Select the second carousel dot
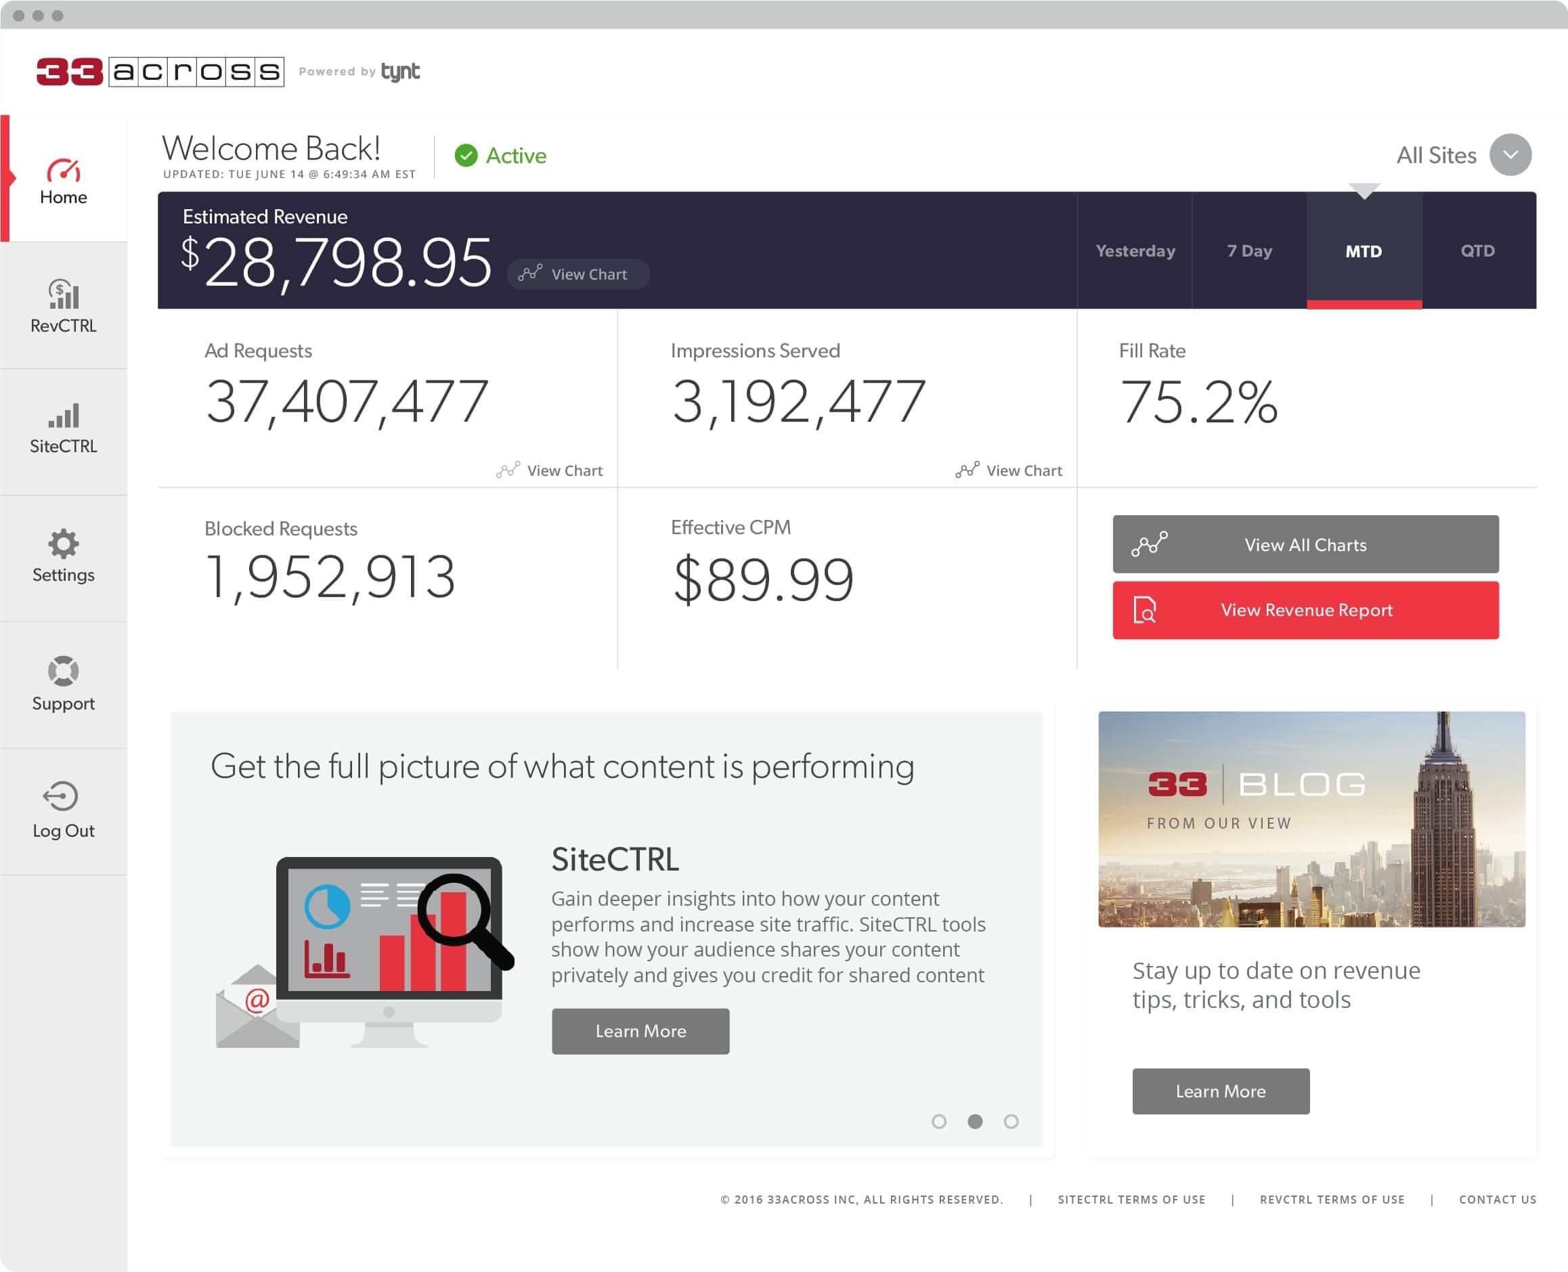The image size is (1568, 1272). click(x=975, y=1121)
